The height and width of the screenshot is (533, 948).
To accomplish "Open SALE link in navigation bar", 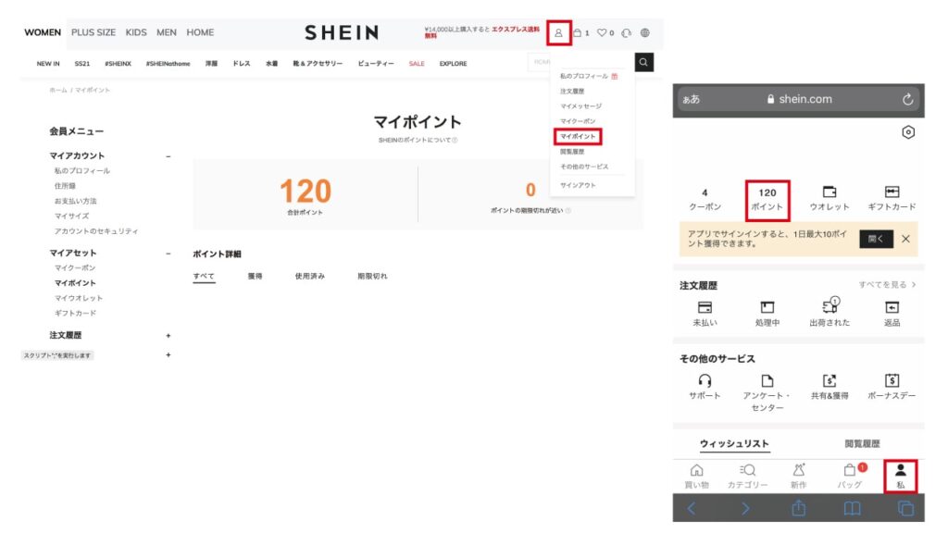I will [417, 64].
